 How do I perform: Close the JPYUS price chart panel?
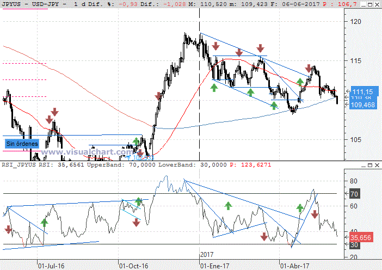coord(377,4)
